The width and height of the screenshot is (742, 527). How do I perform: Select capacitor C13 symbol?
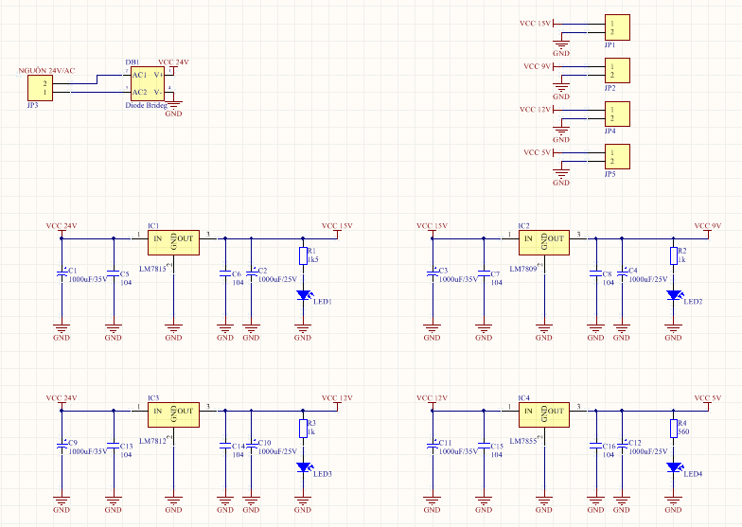[114, 445]
